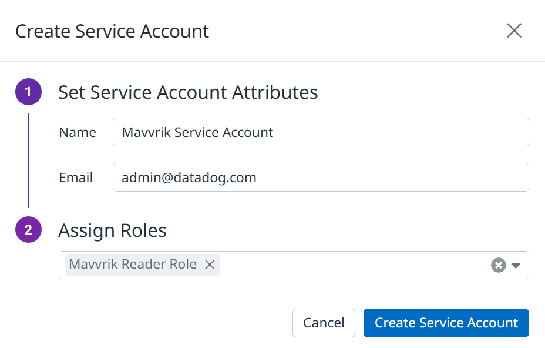545x348 pixels.
Task: Clear all selected roles with circled X
Action: 498,265
